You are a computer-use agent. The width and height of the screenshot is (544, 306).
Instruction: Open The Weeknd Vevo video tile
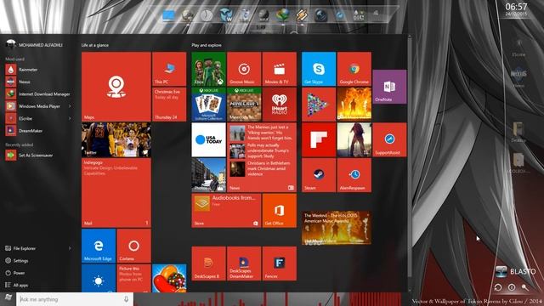pos(337,228)
